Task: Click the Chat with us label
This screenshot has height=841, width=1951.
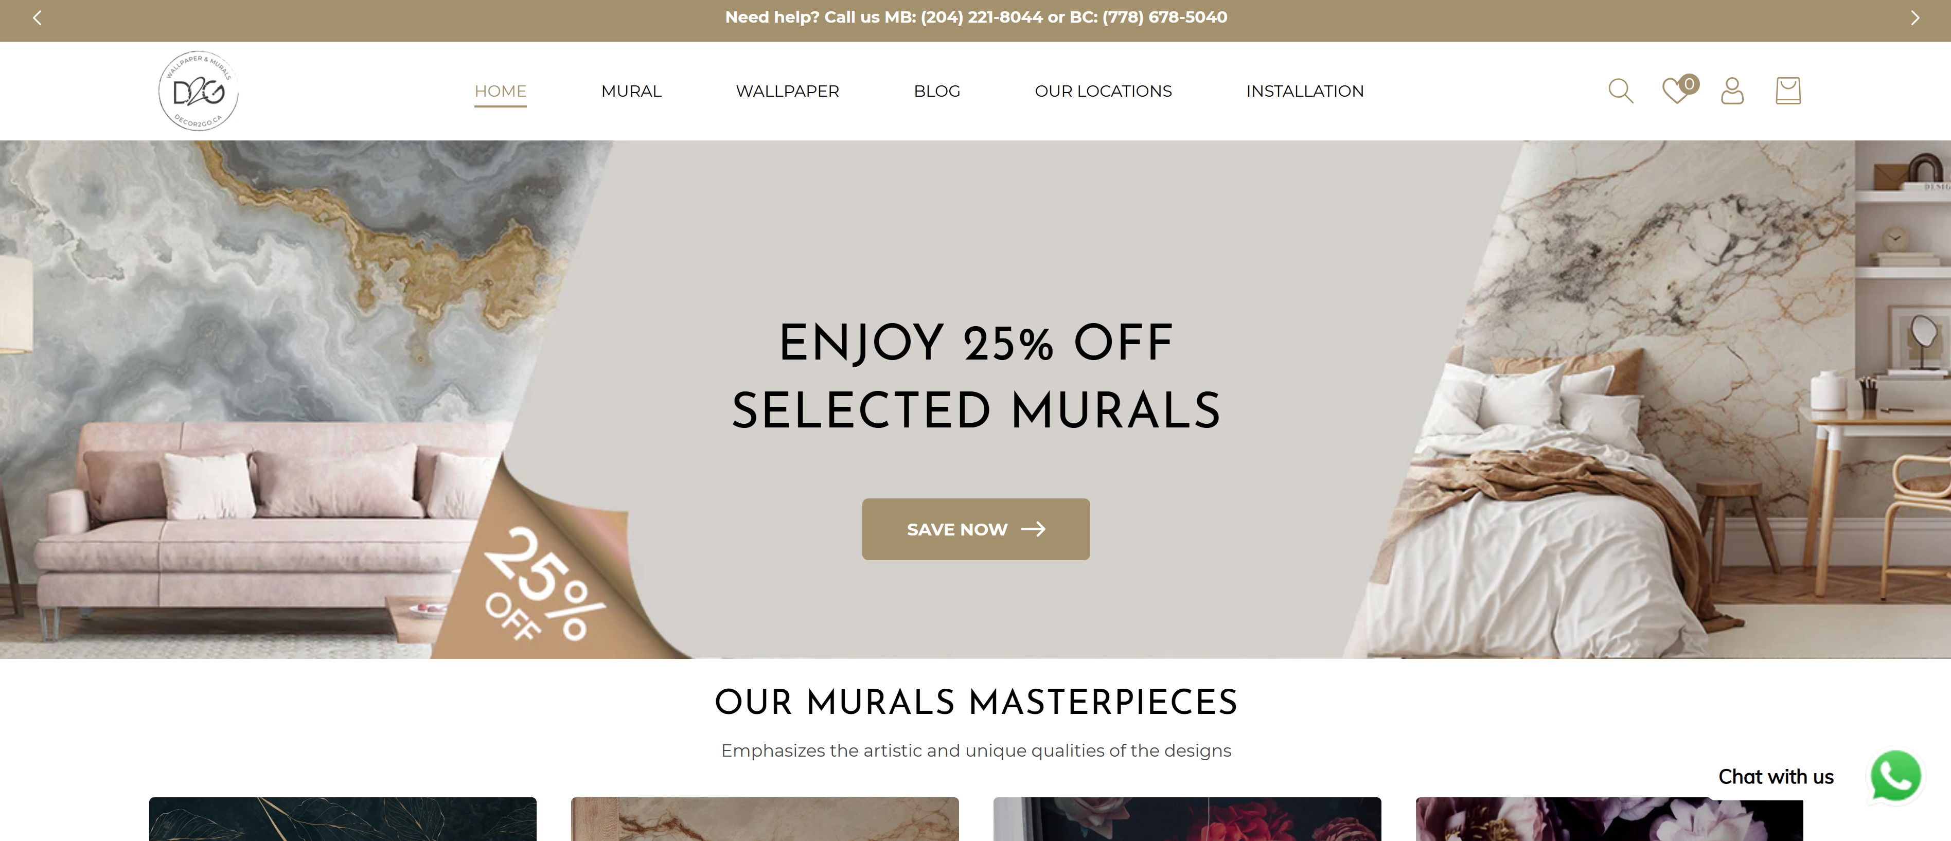Action: pos(1775,777)
